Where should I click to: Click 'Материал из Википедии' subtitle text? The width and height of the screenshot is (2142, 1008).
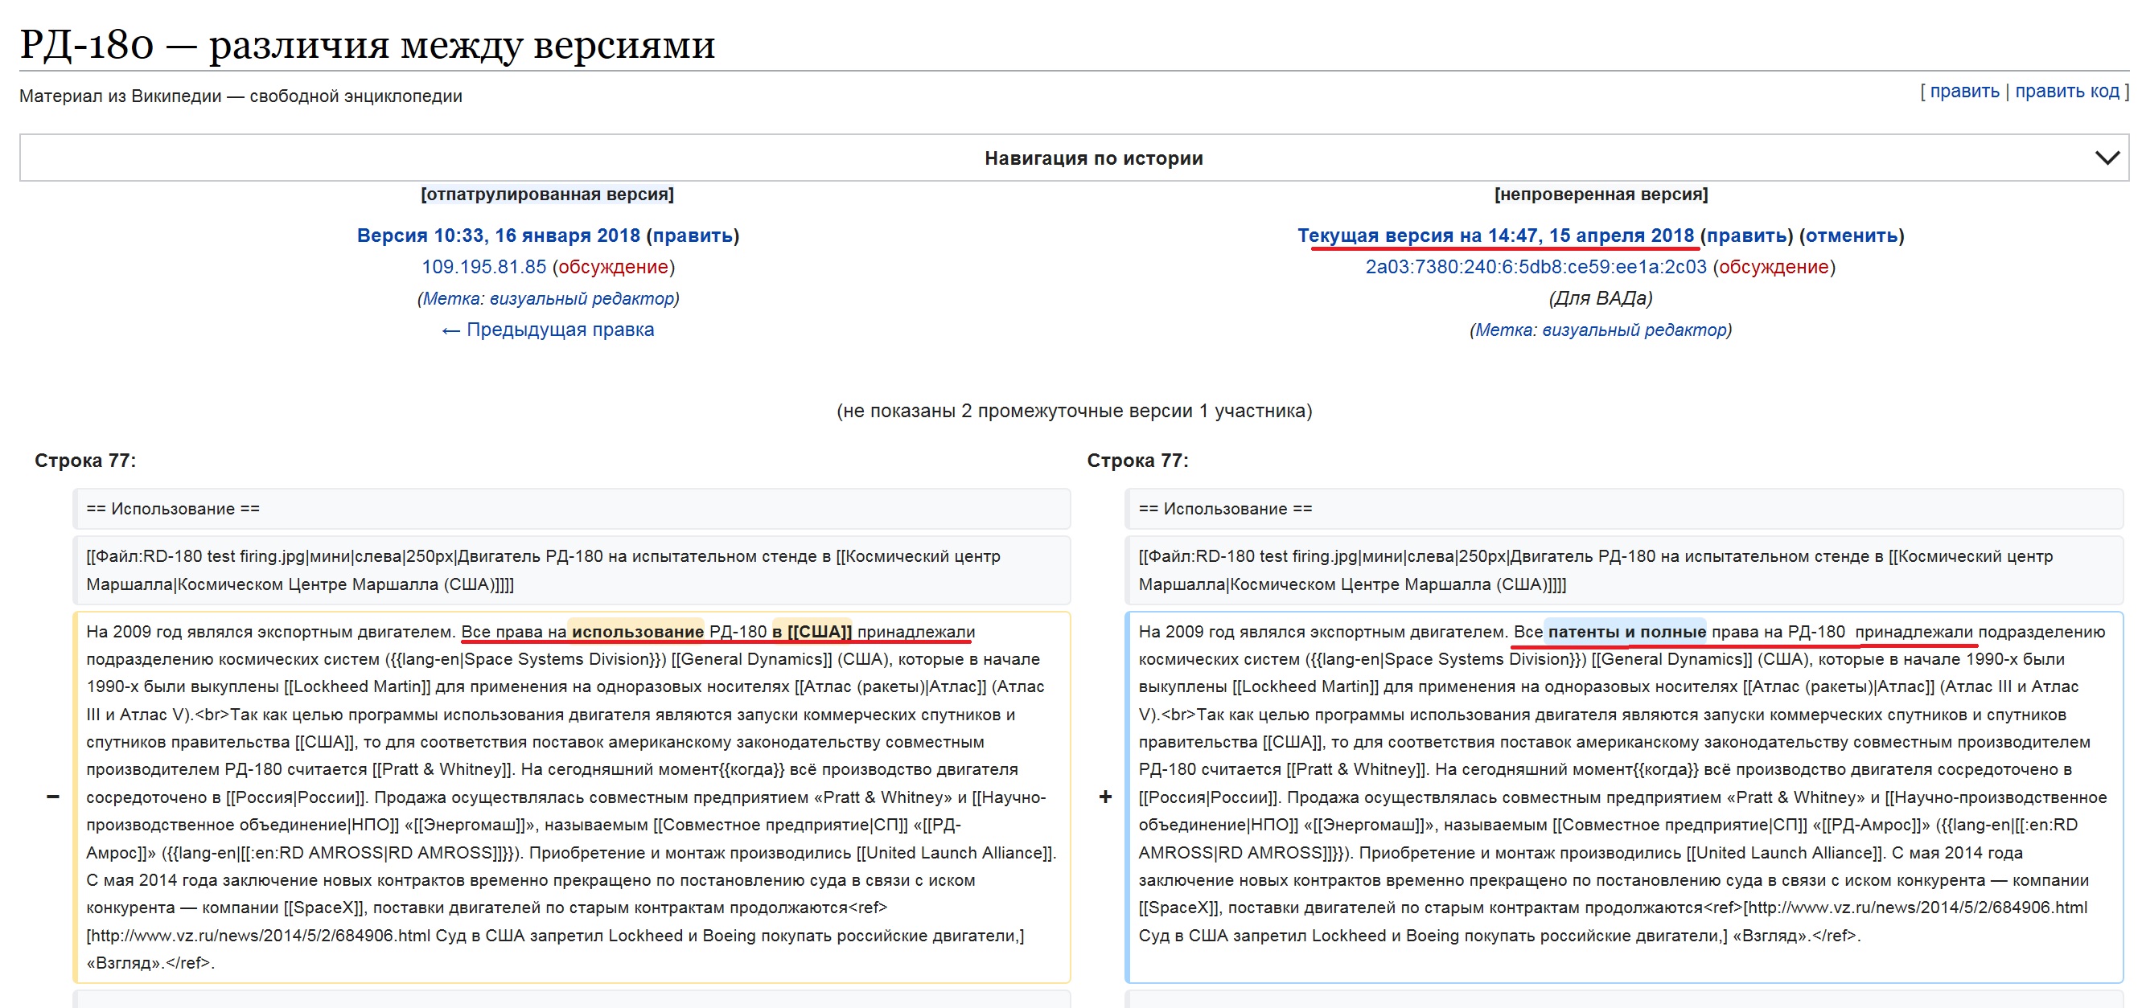[121, 96]
